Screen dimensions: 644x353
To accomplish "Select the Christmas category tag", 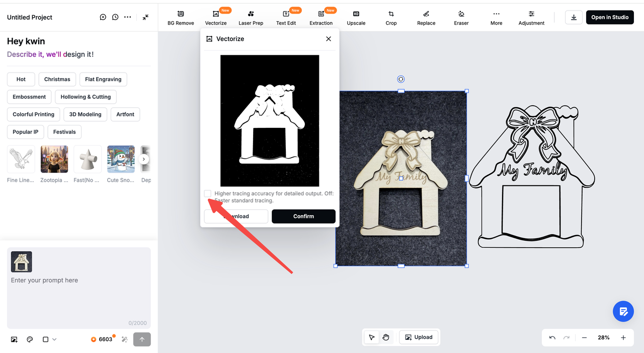I will click(x=57, y=79).
